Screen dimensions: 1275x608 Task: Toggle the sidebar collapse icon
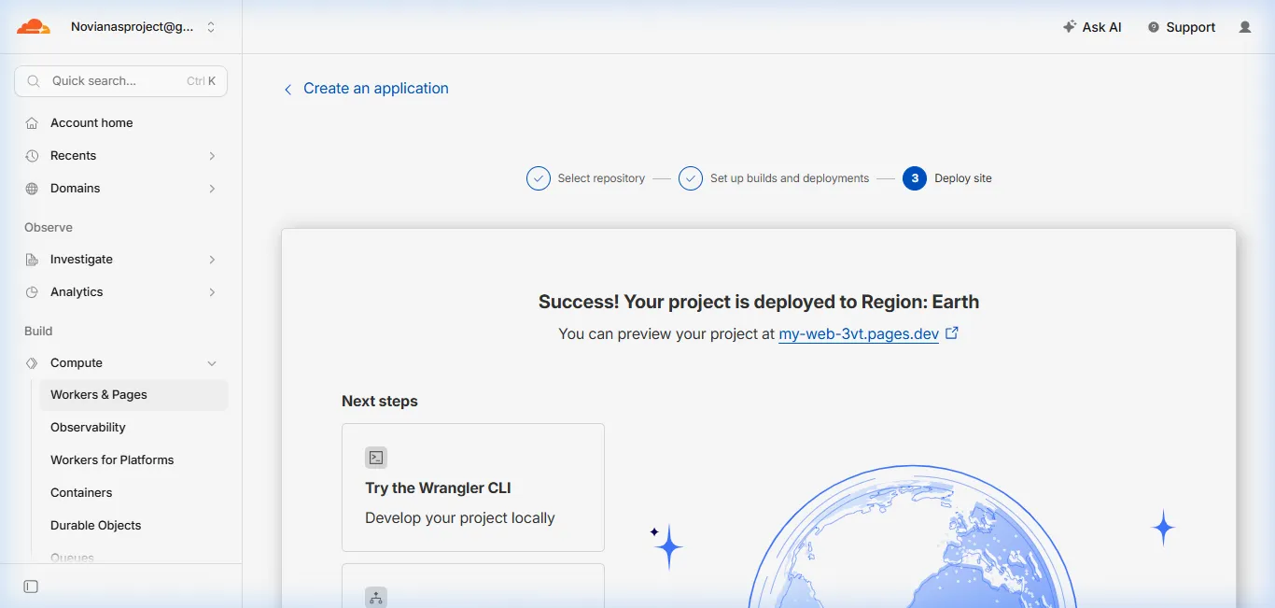pos(31,587)
